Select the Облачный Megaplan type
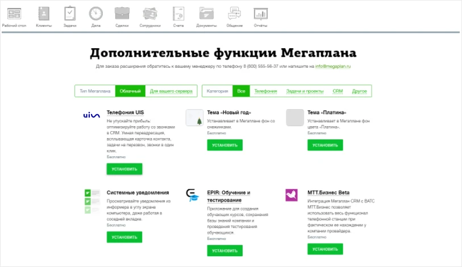 [x=130, y=91]
